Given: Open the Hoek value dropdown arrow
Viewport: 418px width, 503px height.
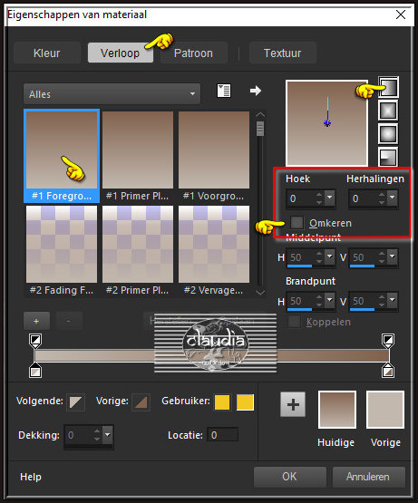Looking at the screenshot, I should click(x=330, y=198).
